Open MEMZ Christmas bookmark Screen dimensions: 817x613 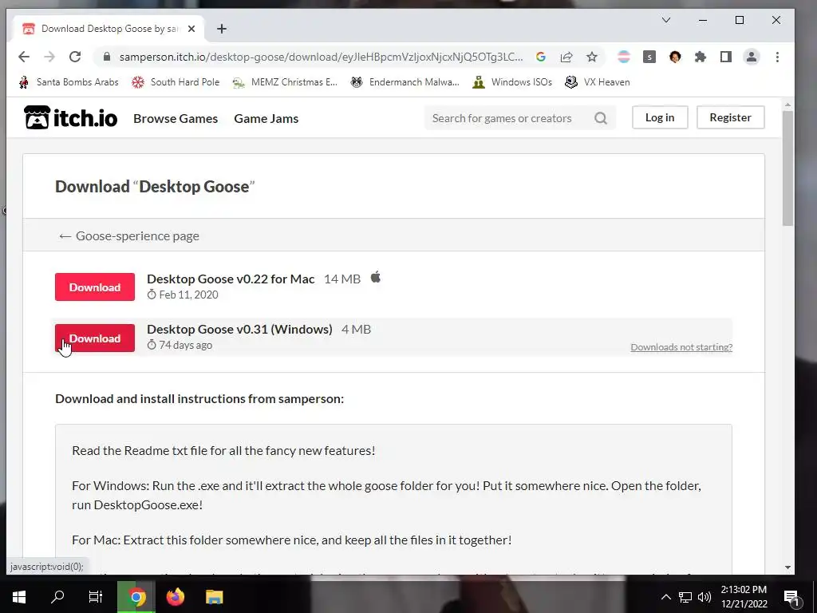click(x=285, y=82)
